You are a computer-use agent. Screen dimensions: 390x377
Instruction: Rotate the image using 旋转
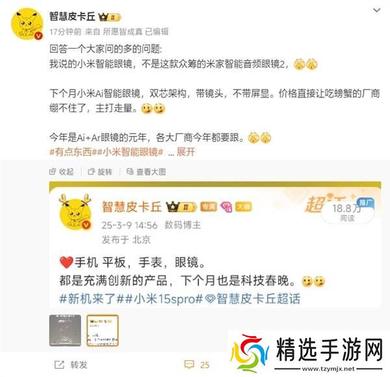point(100,171)
